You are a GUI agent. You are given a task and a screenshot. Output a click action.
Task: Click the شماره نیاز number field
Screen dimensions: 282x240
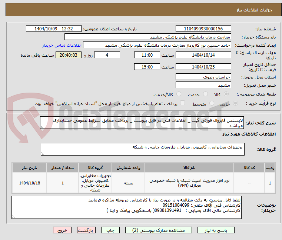[203, 29]
